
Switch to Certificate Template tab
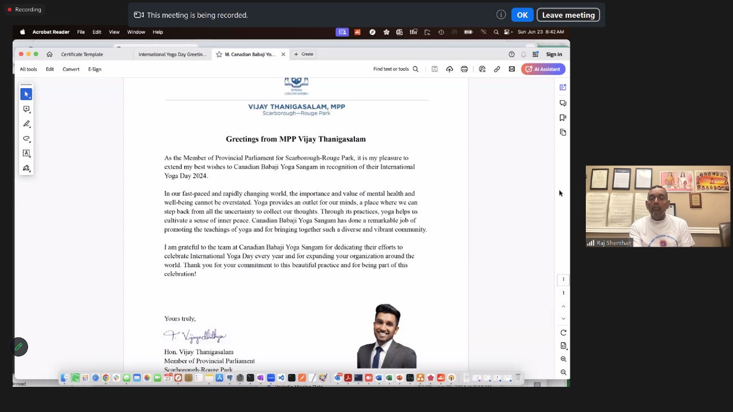pos(82,54)
